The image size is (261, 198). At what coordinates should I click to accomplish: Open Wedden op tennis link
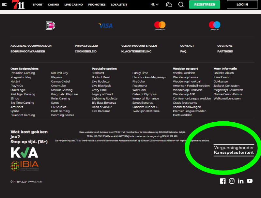(x=185, y=77)
